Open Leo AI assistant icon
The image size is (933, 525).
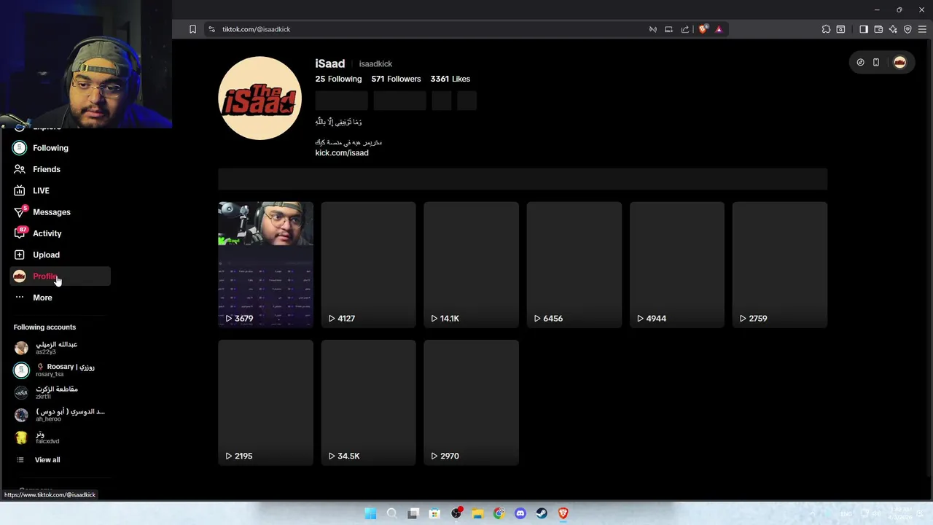[893, 29]
